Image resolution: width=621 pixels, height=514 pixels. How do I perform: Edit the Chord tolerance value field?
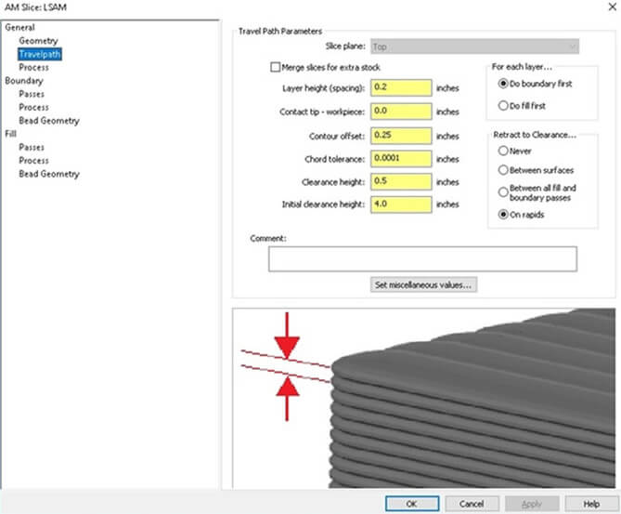[x=401, y=158]
